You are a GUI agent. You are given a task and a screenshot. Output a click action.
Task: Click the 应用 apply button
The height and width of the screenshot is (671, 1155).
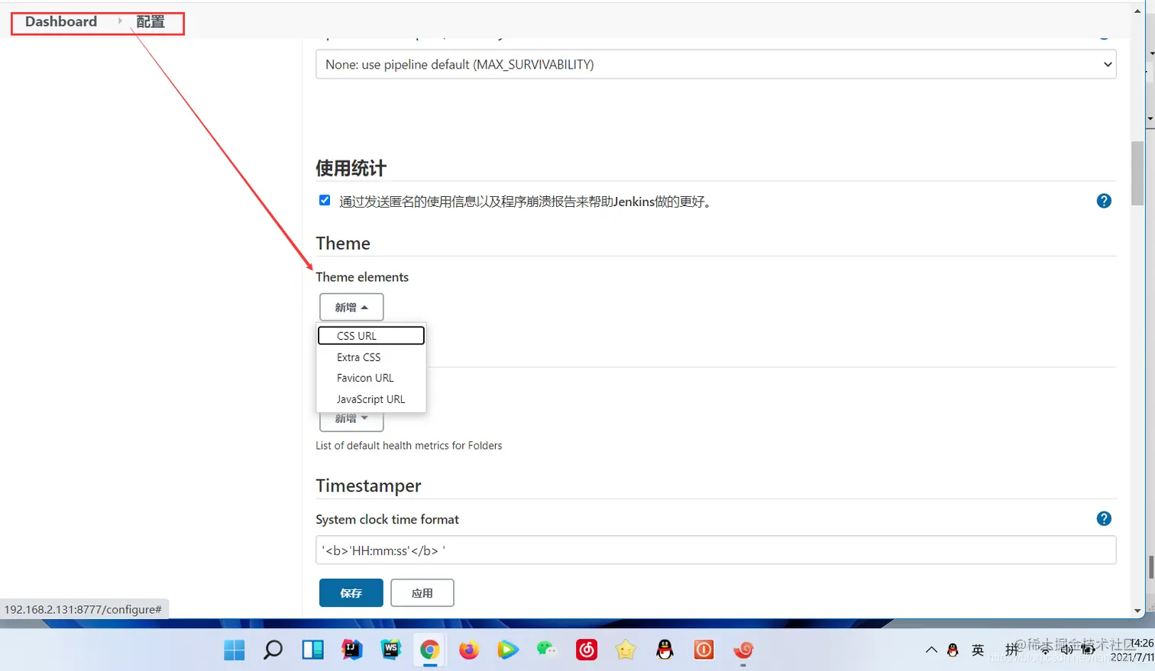pos(422,593)
